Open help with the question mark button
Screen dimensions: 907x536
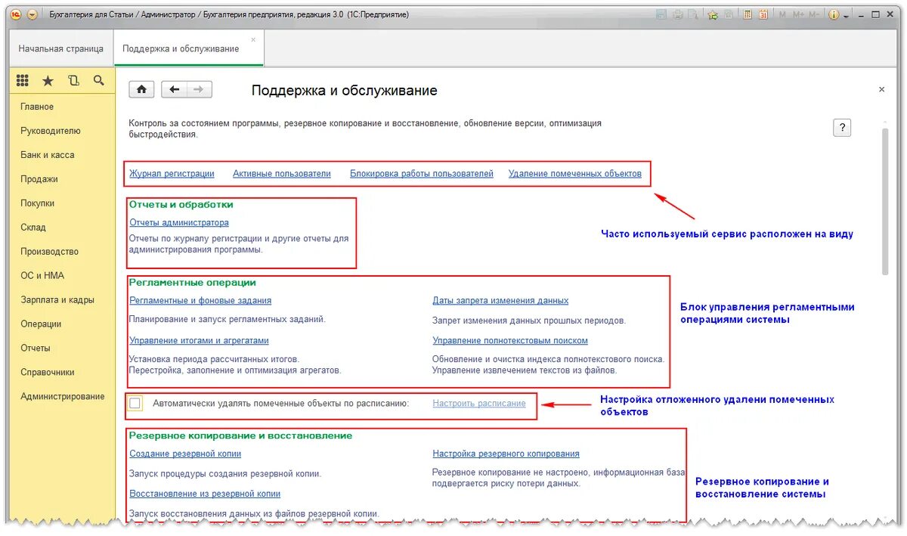pos(842,127)
